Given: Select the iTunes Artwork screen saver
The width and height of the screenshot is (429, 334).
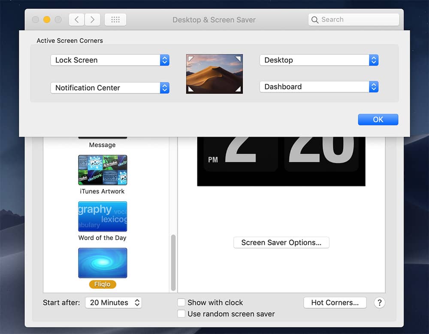Looking at the screenshot, I should pos(102,170).
